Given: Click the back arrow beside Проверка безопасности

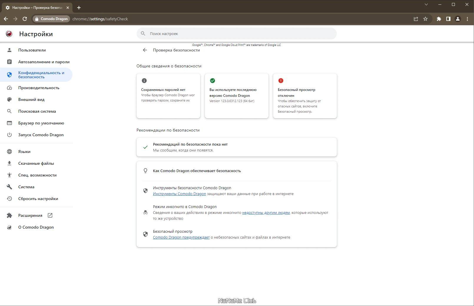Looking at the screenshot, I should [145, 50].
